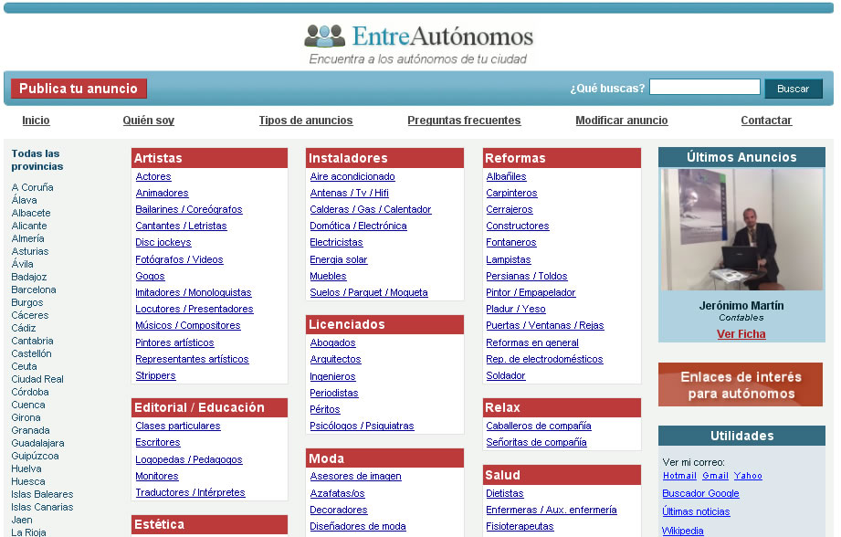
Task: Open the Quién soy menu item
Action: tap(149, 121)
